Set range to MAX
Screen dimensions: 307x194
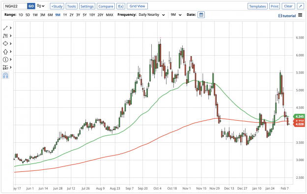pyautogui.click(x=110, y=15)
